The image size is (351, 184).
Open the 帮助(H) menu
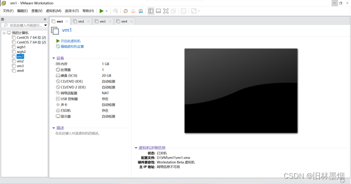coord(88,11)
